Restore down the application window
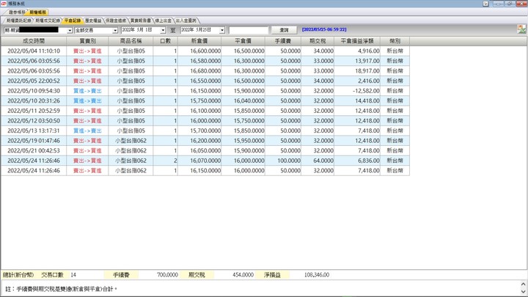The width and height of the screenshot is (528, 297). [x=510, y=4]
